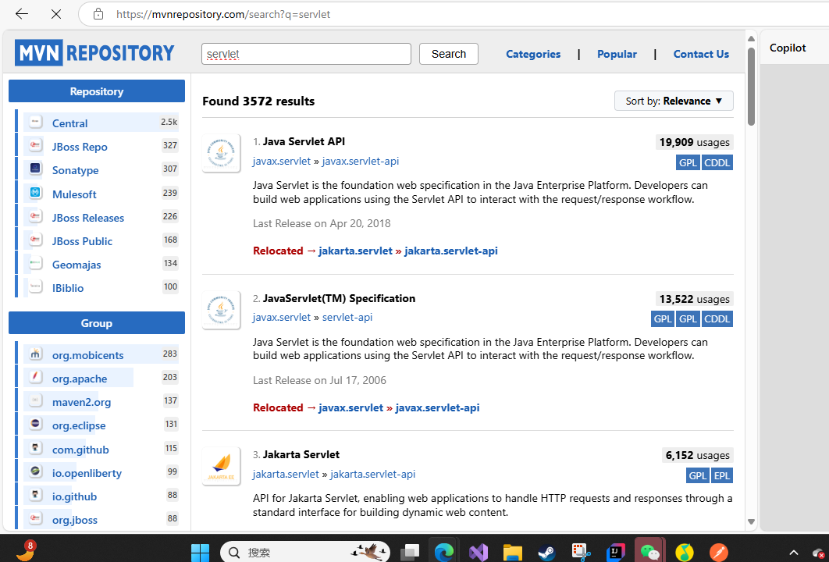Open jakarta.servlet group link in third result
Image resolution: width=829 pixels, height=562 pixels.
pos(286,474)
